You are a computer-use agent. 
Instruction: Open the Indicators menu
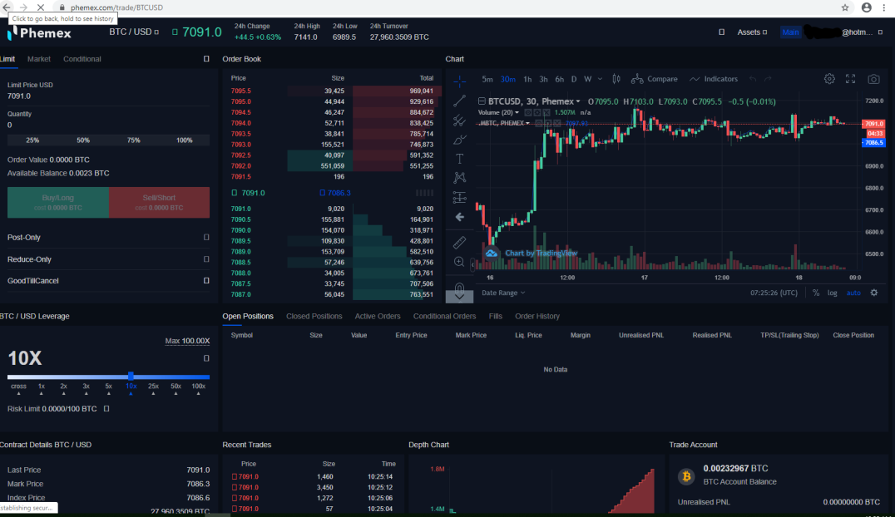pos(714,79)
